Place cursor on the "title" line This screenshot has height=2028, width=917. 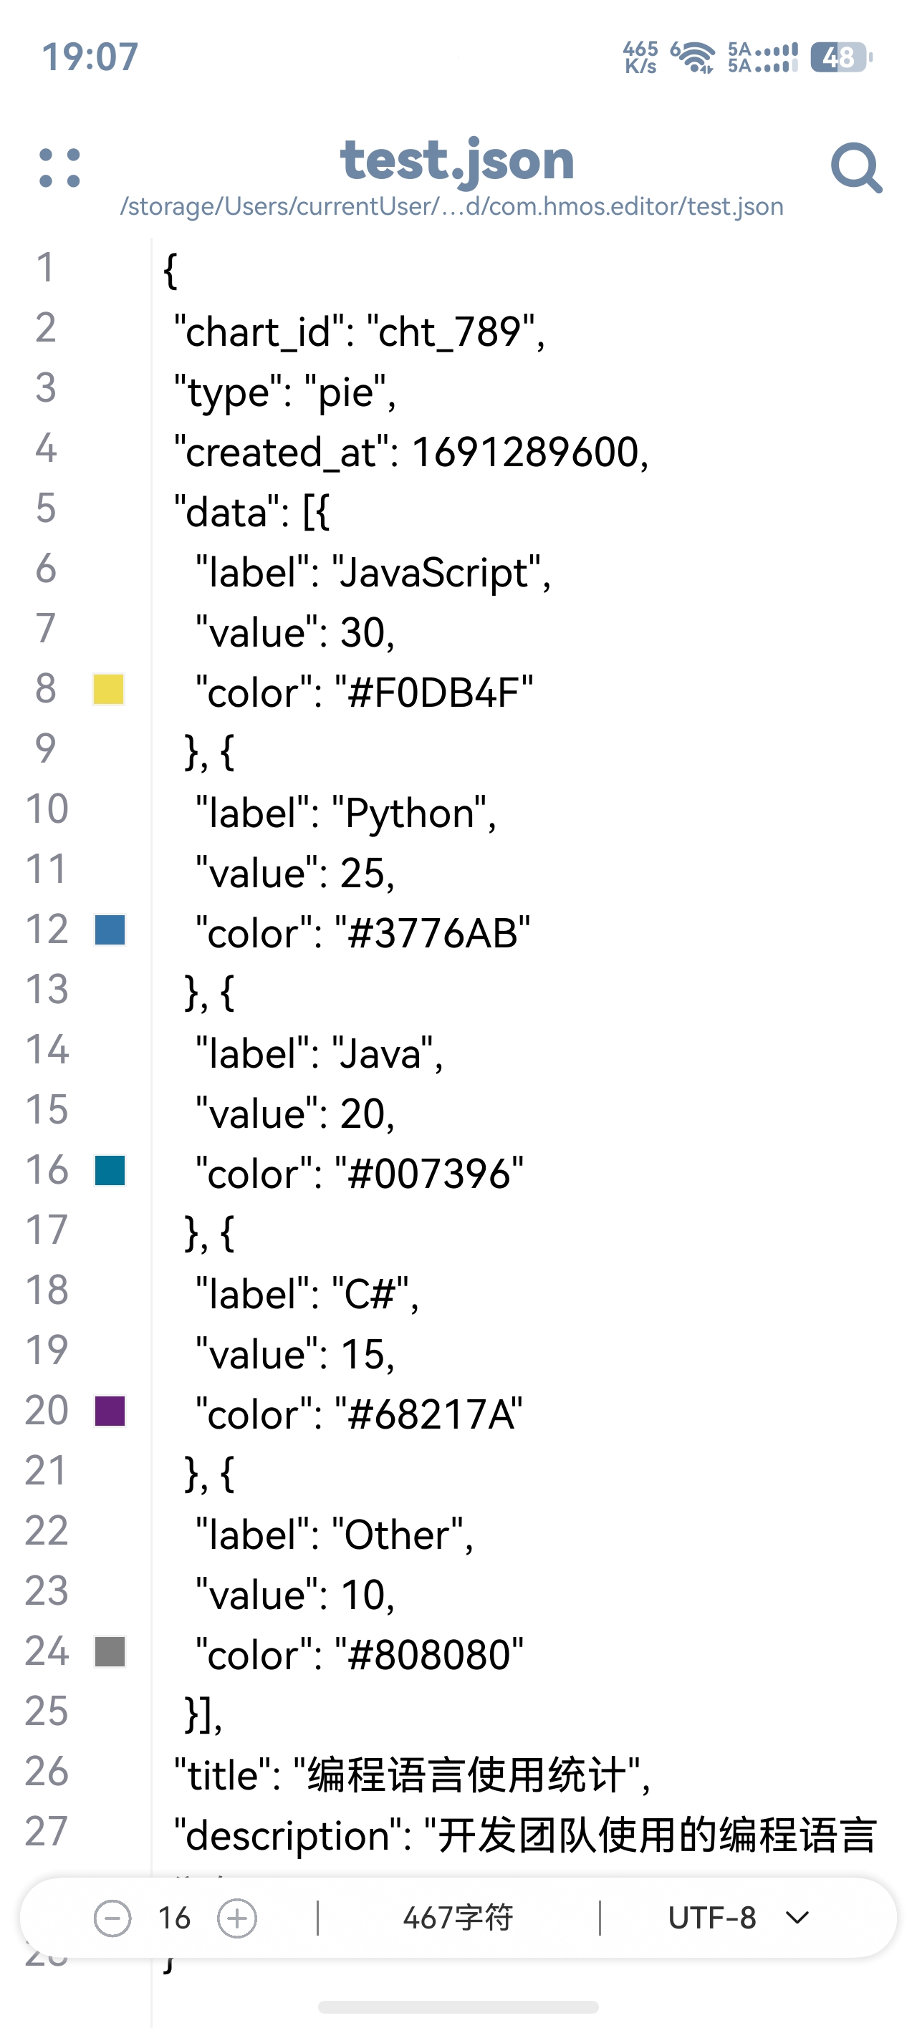[412, 1776]
